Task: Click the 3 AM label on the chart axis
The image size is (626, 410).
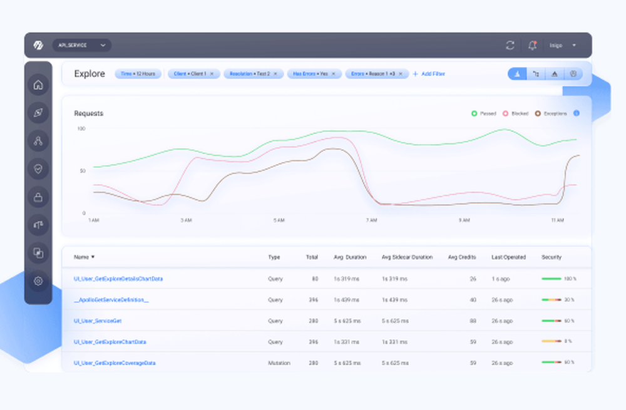Action: (187, 220)
